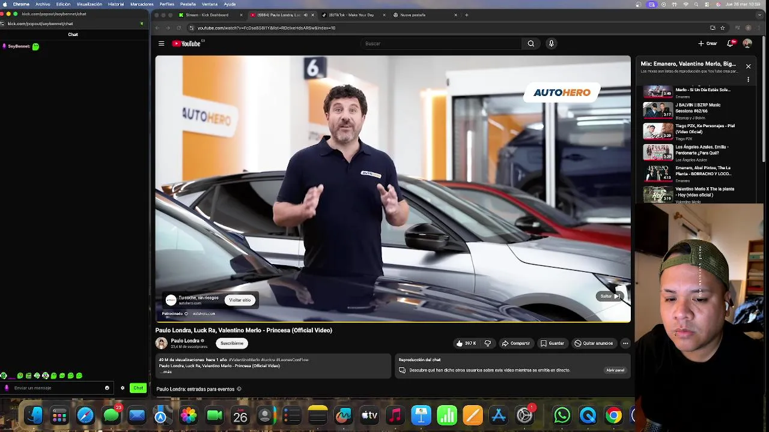Screen dimensions: 769x432
Task: Go to the YouTube home logo
Action: (186, 43)
